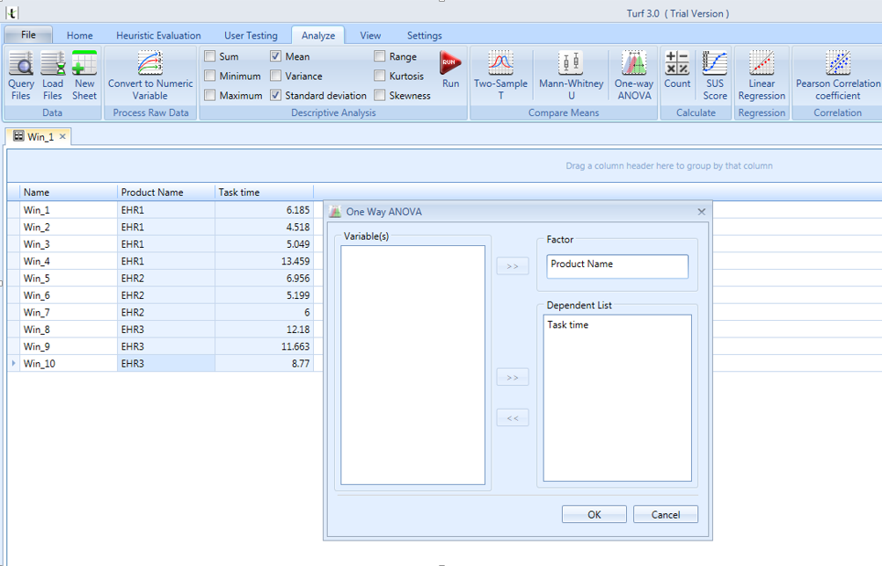Toggle the Kurtosis checkbox

pyautogui.click(x=380, y=76)
